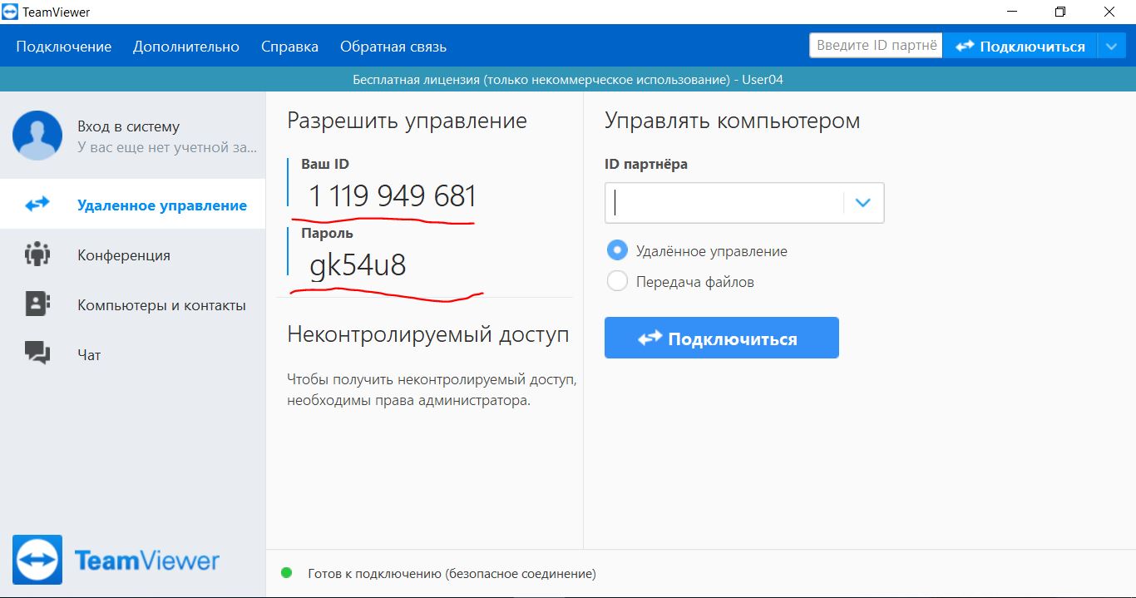Restore the window with the restore button
The image size is (1136, 598).
(1059, 12)
